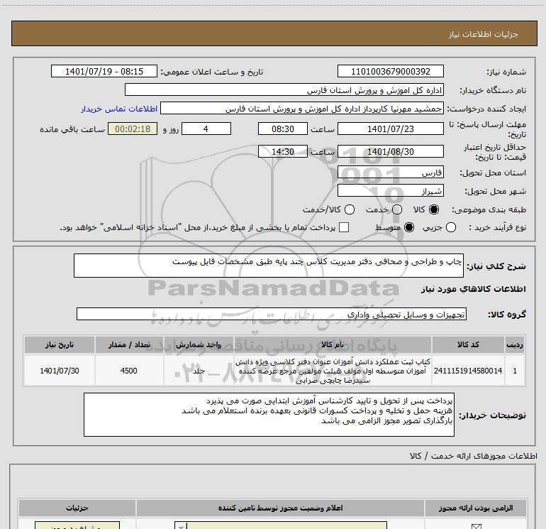The image size is (546, 529).
Task: Click the توضیحات خریدار text area
Action: 269,415
